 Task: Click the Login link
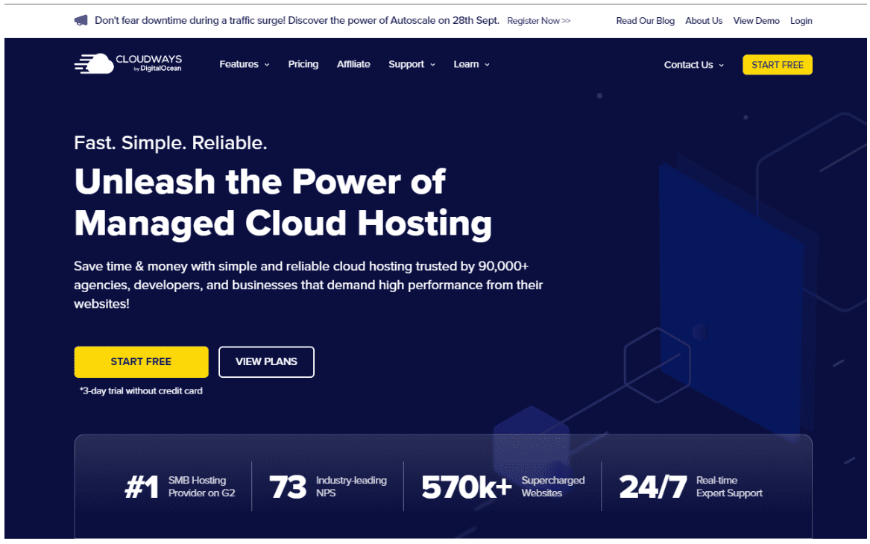[x=801, y=21]
